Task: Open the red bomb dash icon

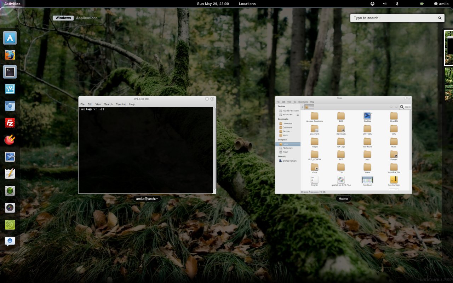Action: [10, 140]
